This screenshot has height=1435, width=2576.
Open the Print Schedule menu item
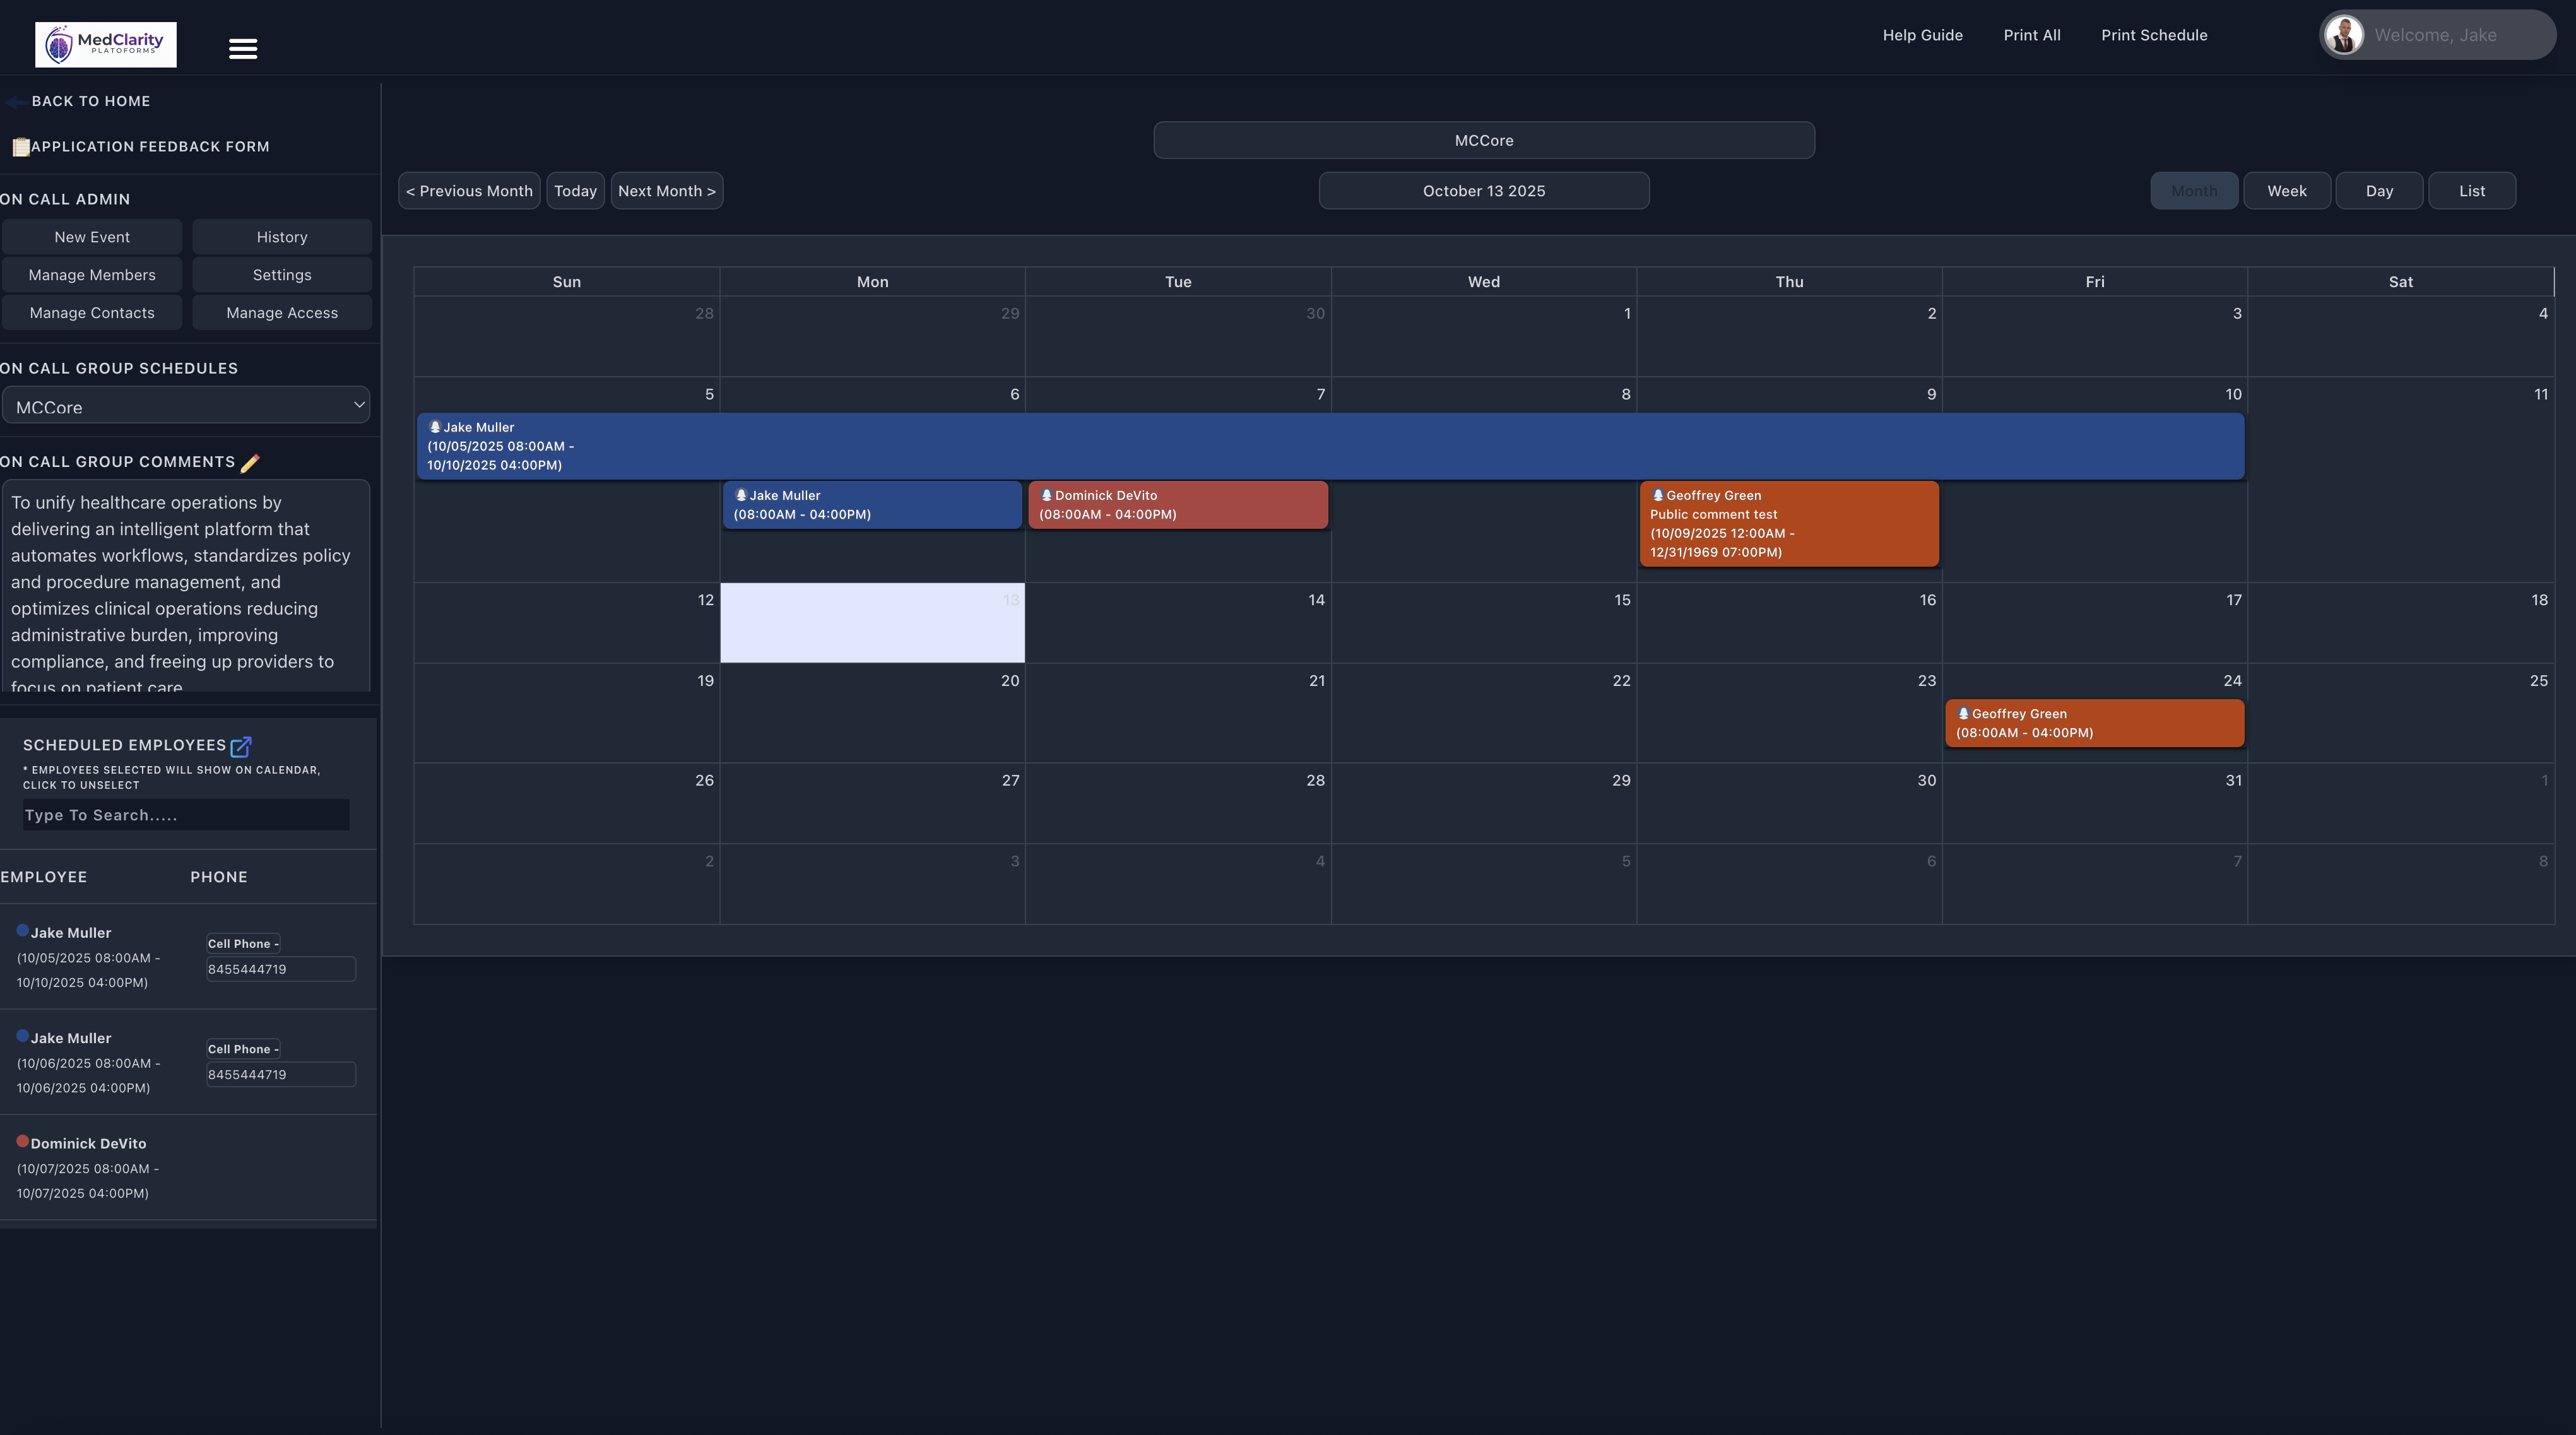click(2154, 35)
